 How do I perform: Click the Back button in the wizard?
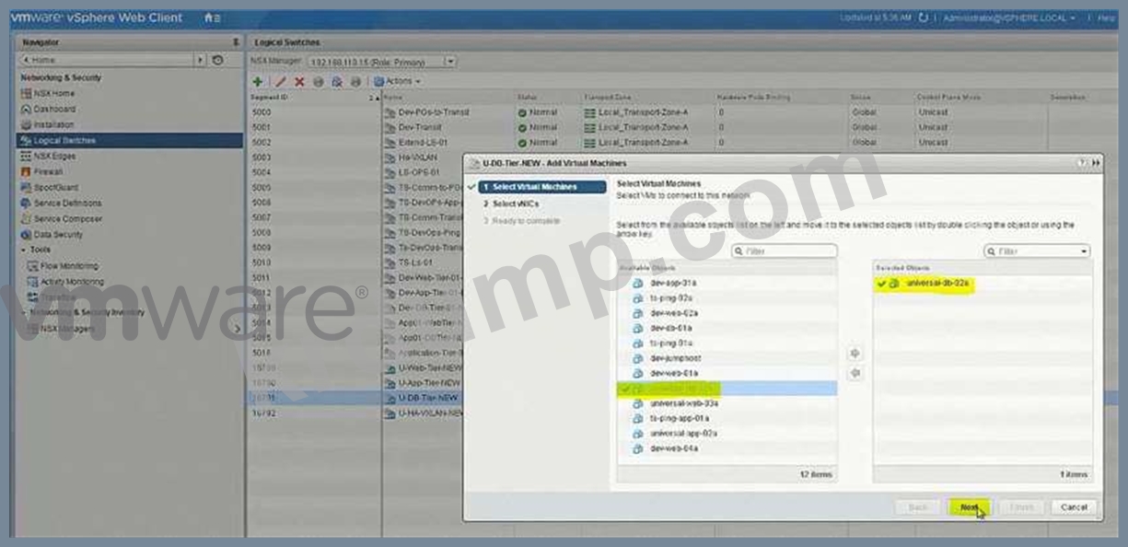(x=917, y=506)
